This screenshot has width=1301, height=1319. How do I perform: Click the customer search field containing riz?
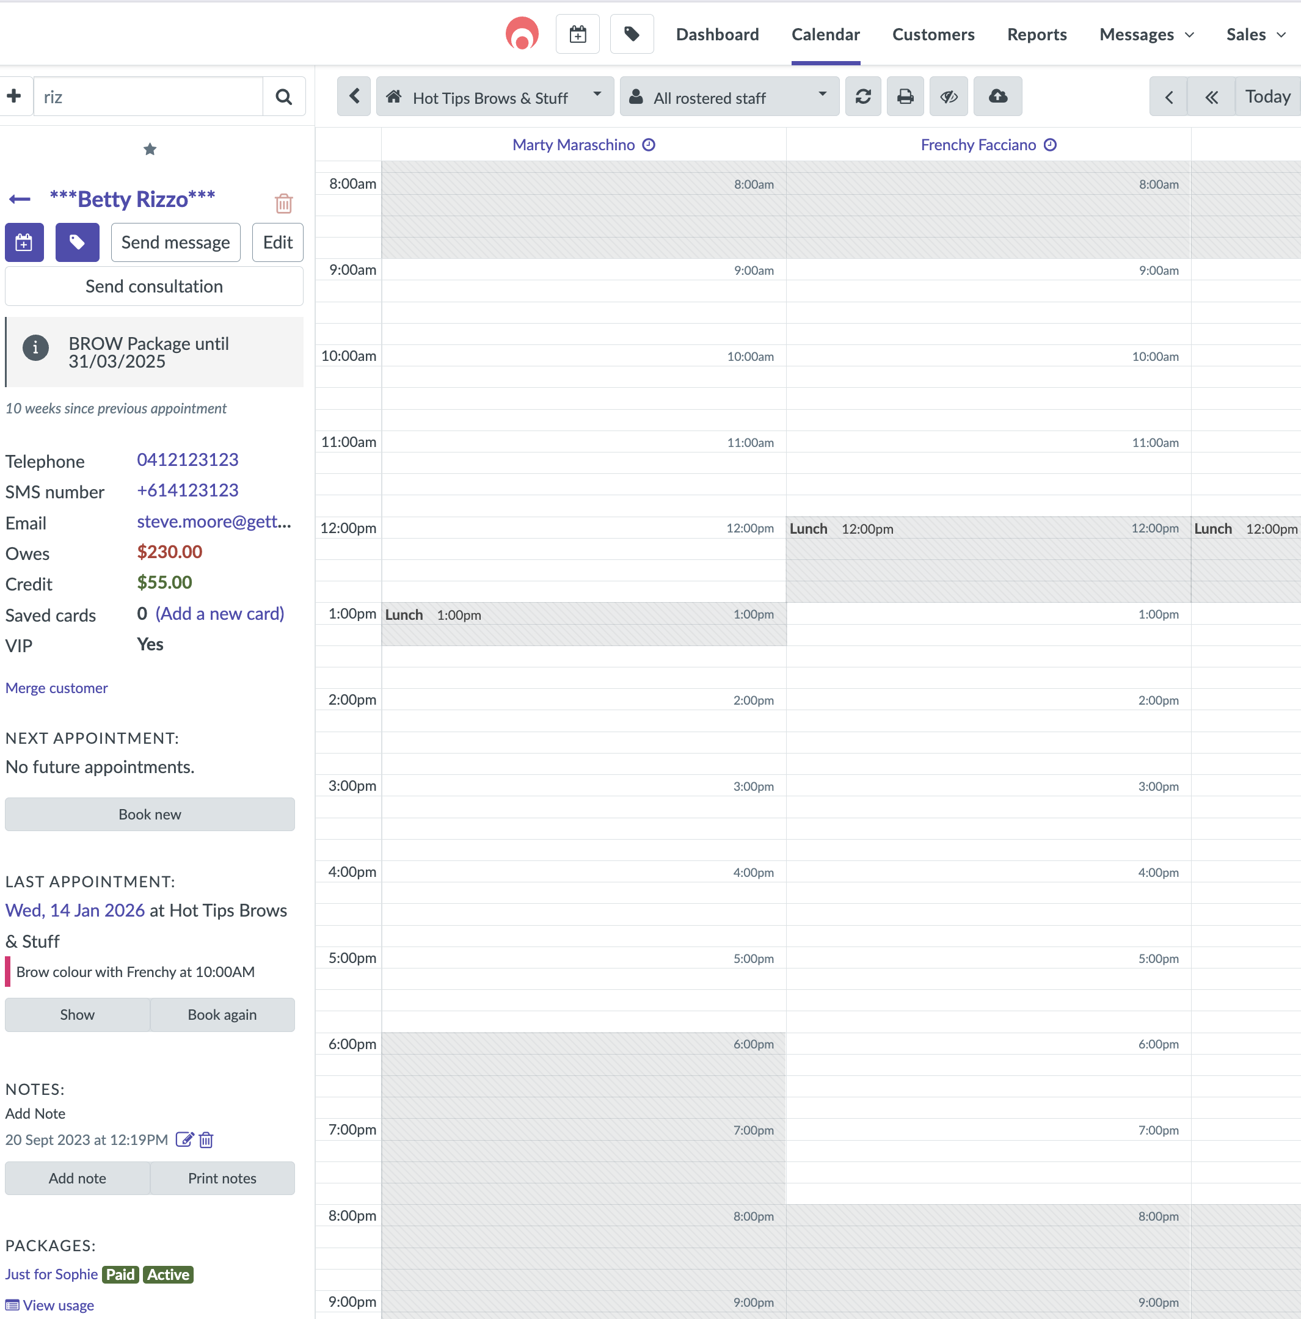click(x=148, y=96)
